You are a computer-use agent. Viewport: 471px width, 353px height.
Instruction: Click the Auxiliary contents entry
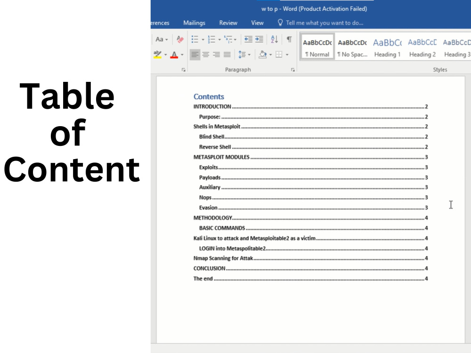(313, 187)
